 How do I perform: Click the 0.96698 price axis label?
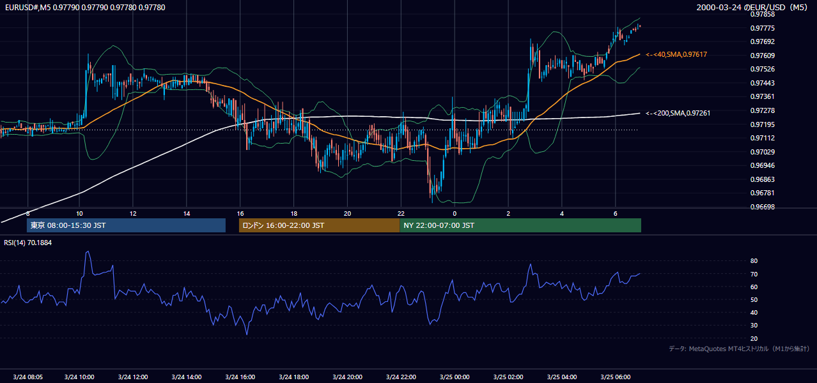click(763, 207)
